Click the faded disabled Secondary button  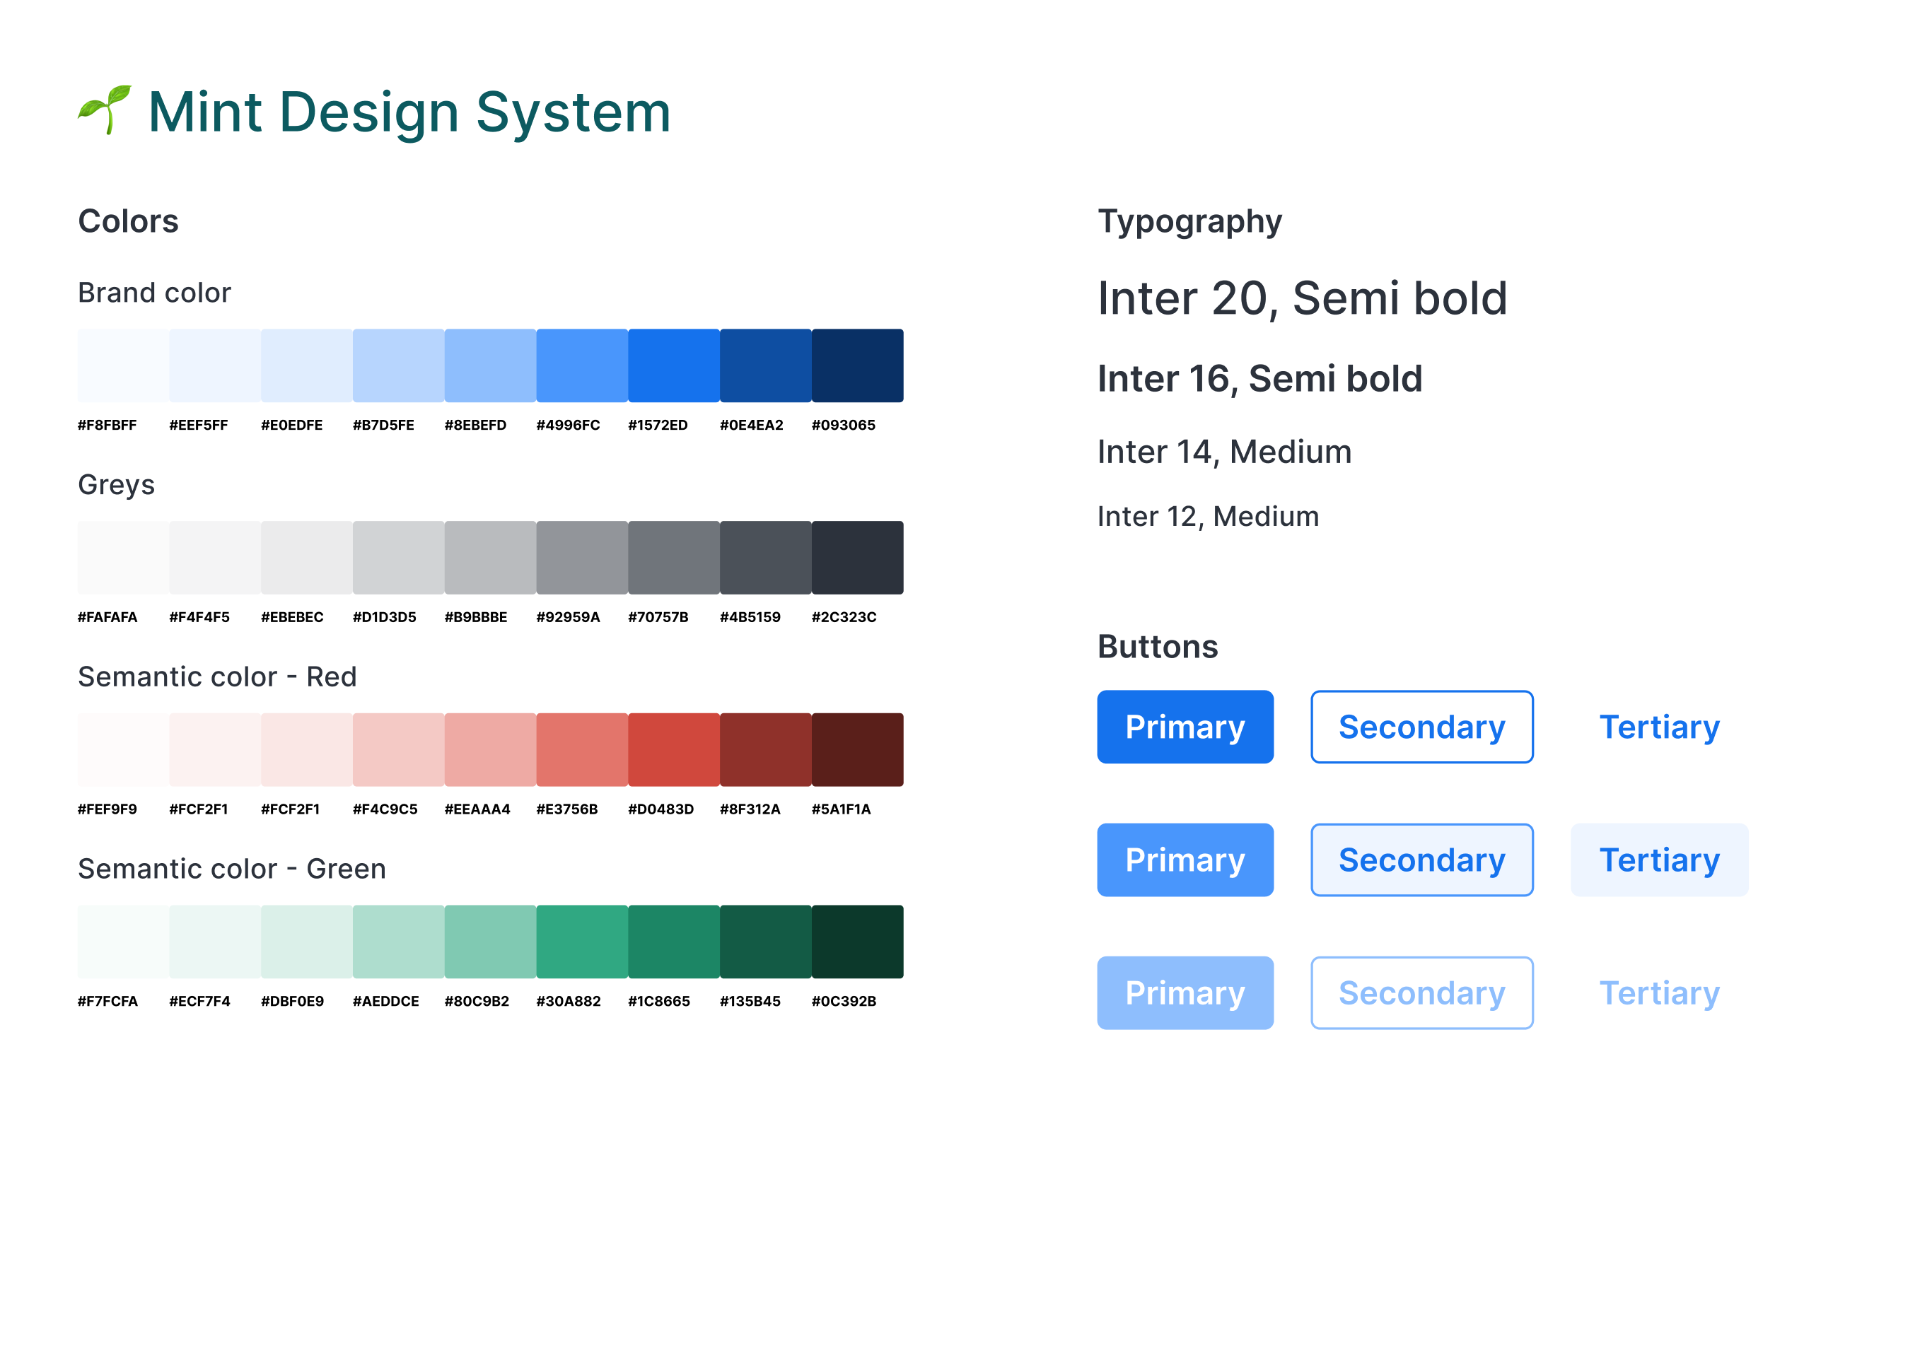[x=1421, y=992]
